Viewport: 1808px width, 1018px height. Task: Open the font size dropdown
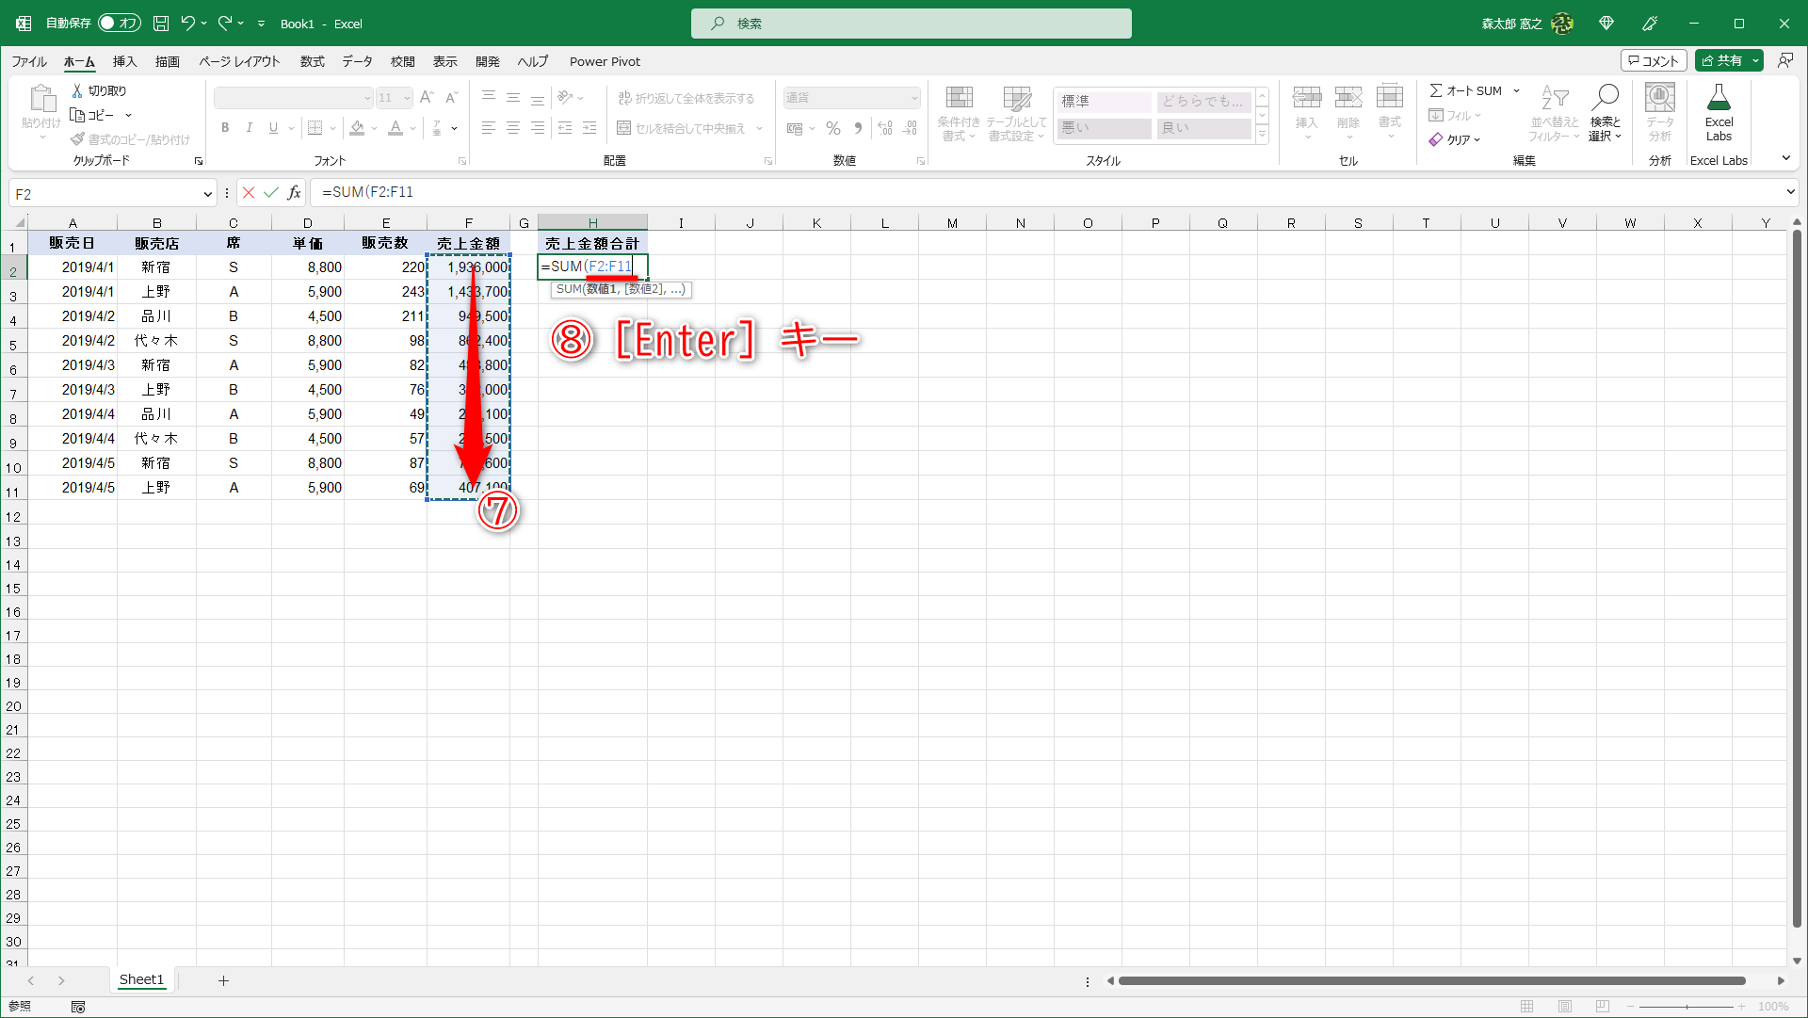[406, 97]
